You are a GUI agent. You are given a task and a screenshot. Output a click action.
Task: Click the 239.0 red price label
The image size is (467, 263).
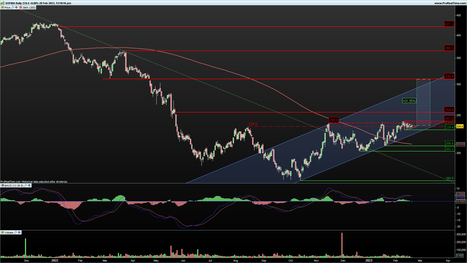334,120
